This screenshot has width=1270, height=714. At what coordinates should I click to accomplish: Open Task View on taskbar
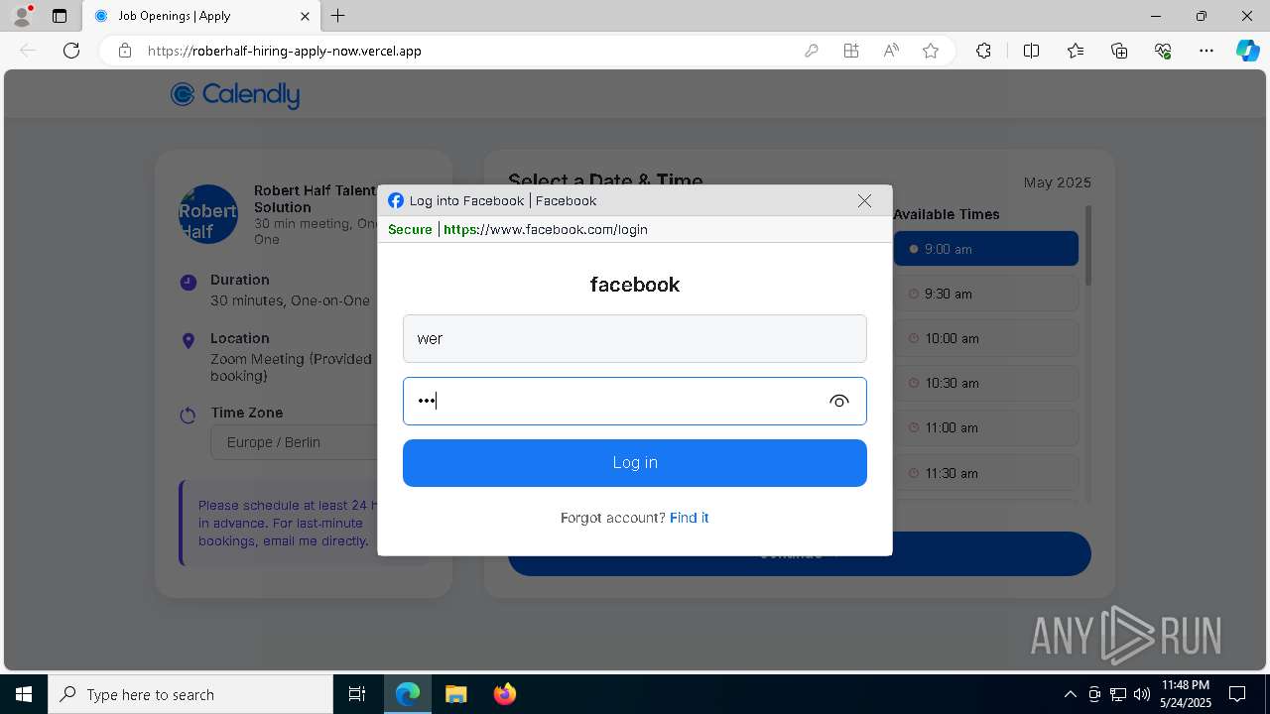(x=357, y=694)
